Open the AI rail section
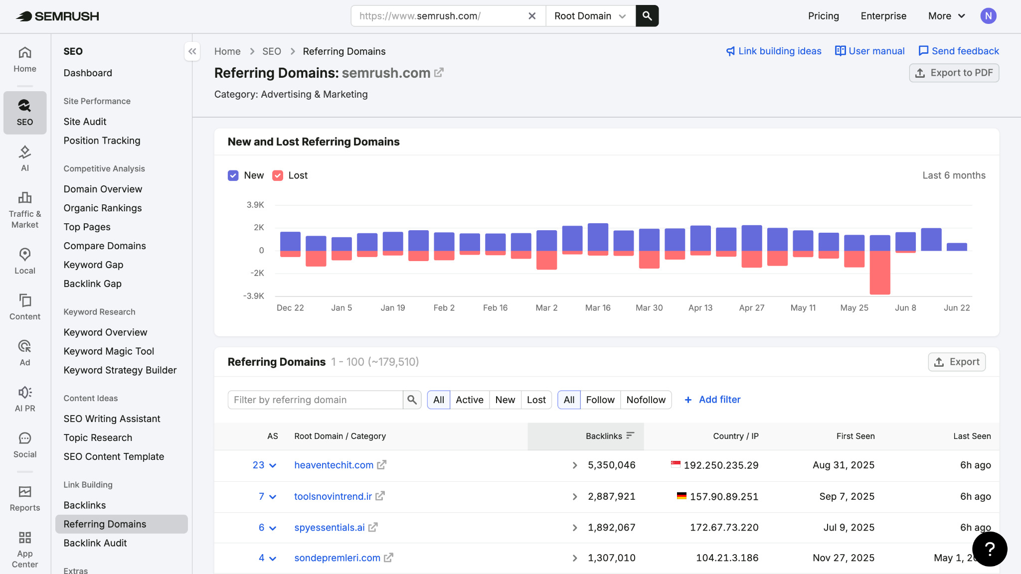Viewport: 1021px width, 574px height. coord(25,158)
